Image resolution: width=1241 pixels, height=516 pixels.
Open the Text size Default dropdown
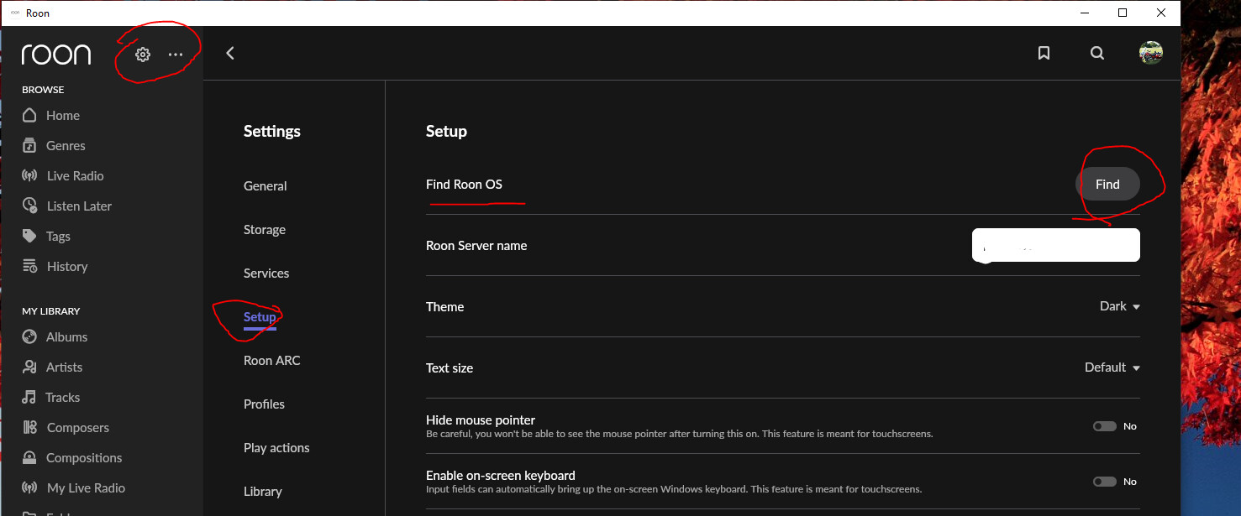1112,367
